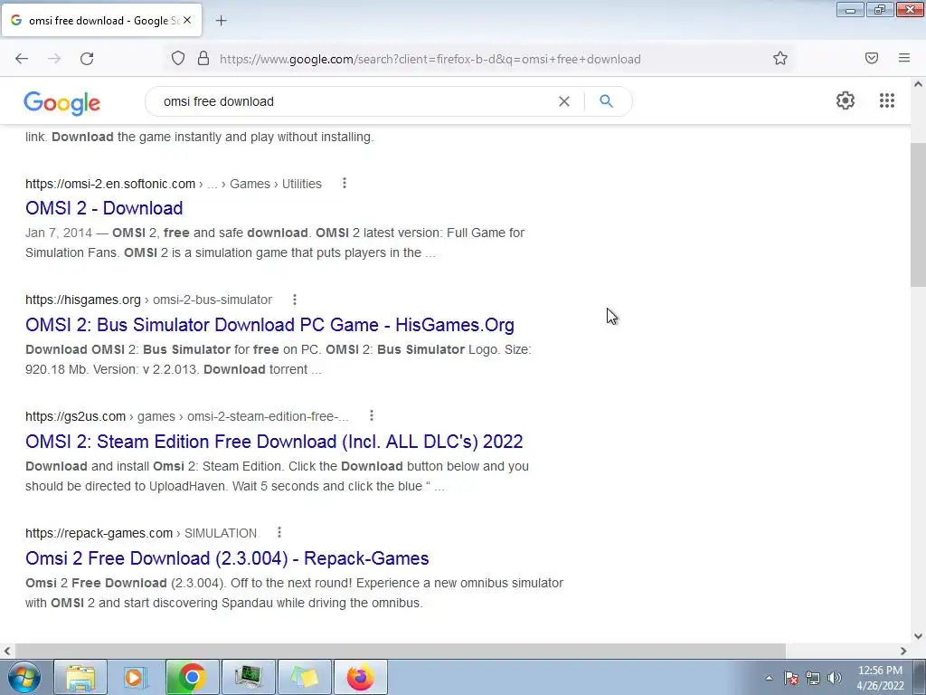Open OMSI 2: Bus Simulator HisGames.Org link

(x=269, y=325)
